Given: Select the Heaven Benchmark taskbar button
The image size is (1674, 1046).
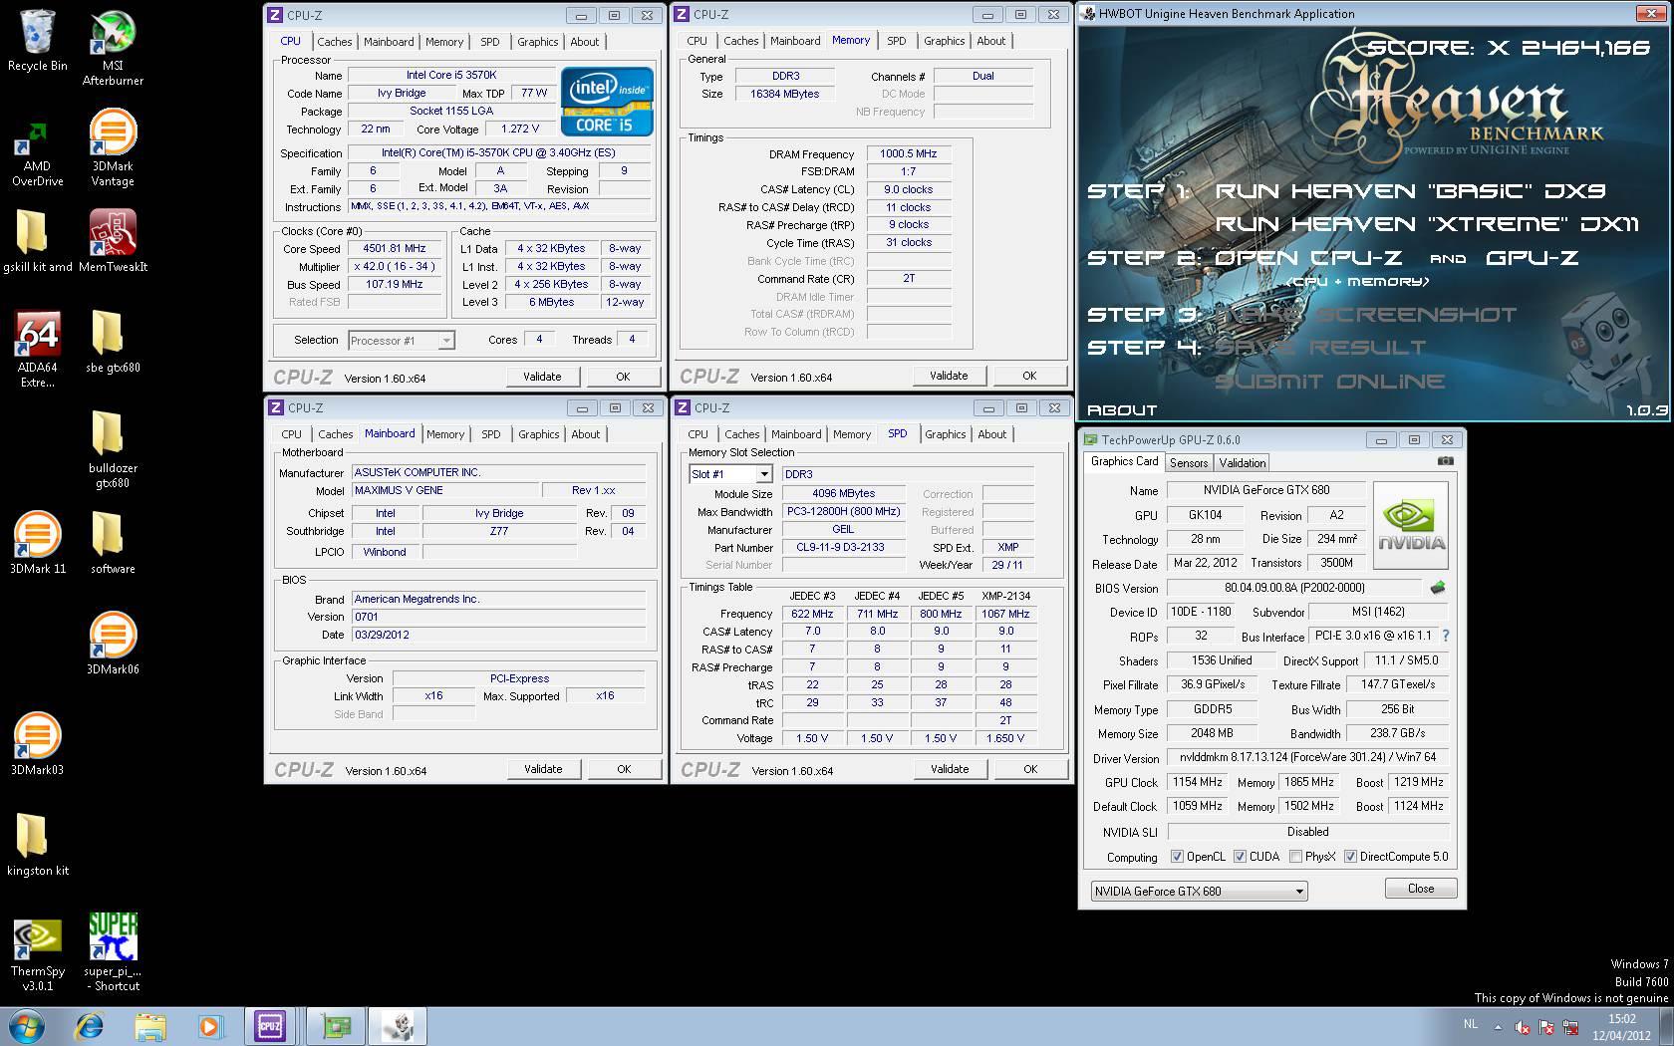Looking at the screenshot, I should (x=398, y=1026).
